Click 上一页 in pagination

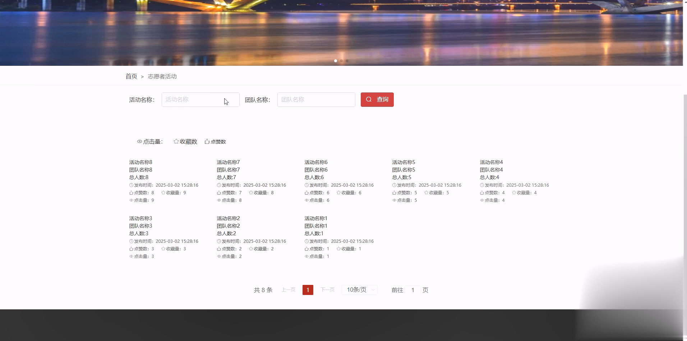point(288,290)
